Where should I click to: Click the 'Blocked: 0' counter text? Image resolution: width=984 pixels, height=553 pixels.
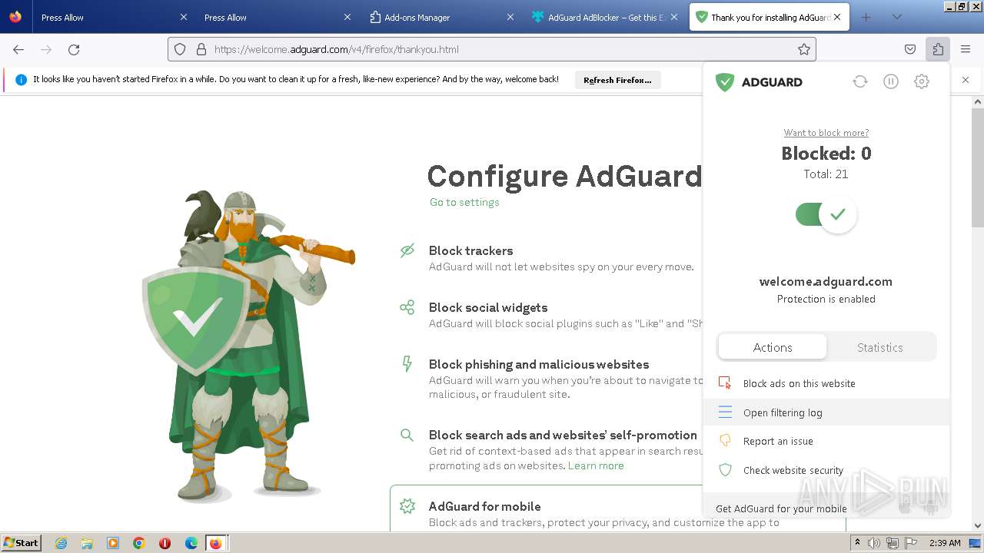[826, 154]
